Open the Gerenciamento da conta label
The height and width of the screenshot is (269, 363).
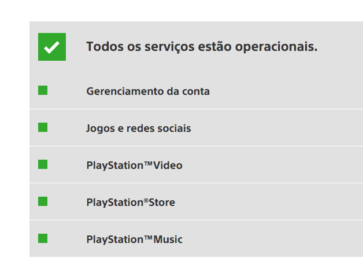148,91
